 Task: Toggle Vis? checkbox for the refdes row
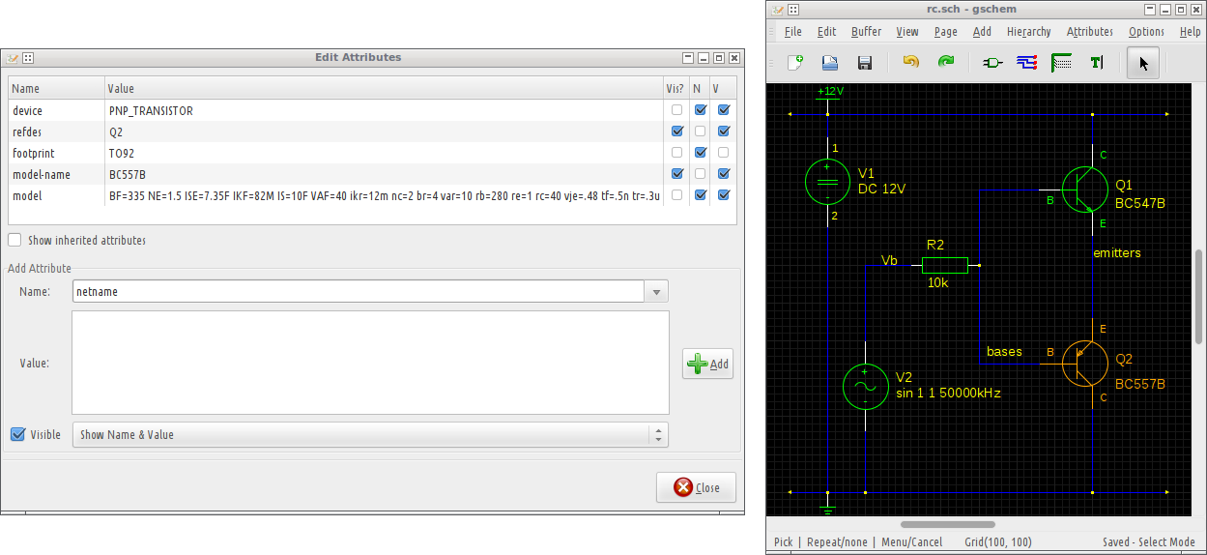pyautogui.click(x=677, y=131)
